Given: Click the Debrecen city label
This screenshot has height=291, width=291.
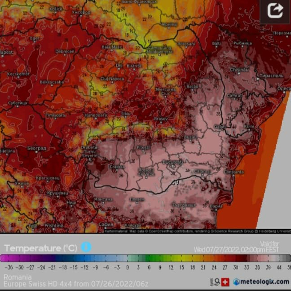Looking at the screenshot, I should (65, 52).
